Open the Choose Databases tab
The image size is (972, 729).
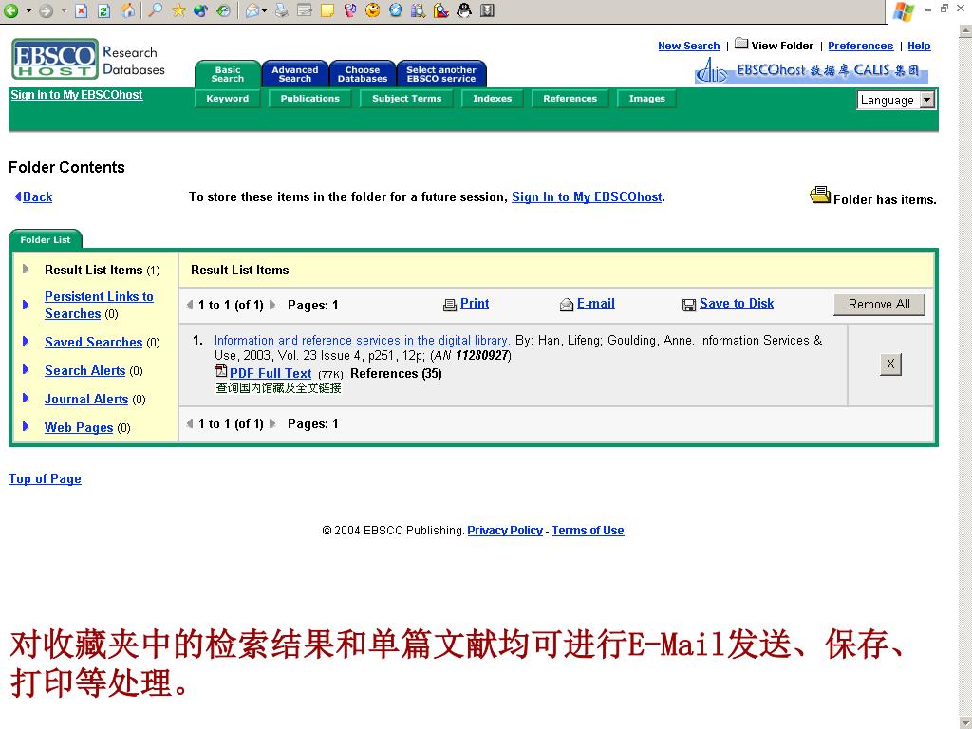point(363,74)
